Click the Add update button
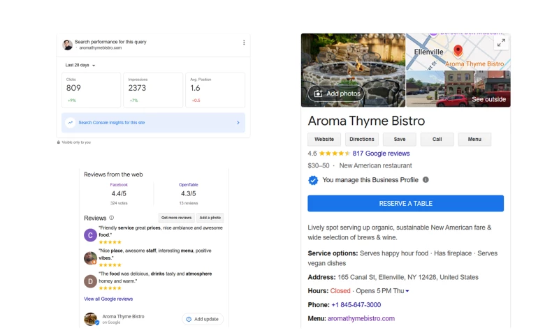Image resolution: width=559 pixels, height=335 pixels. coord(203,319)
